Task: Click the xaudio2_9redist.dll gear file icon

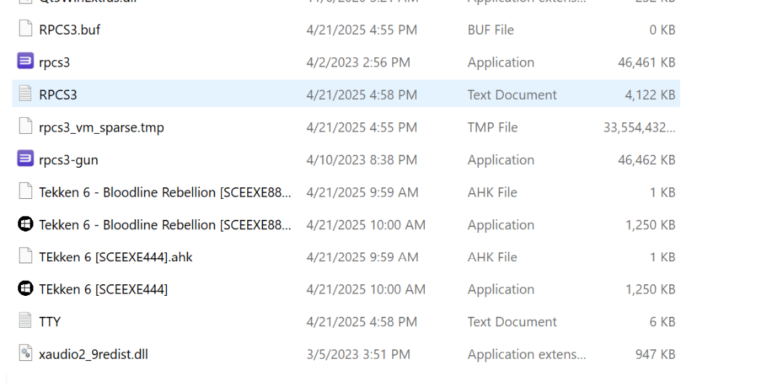Action: click(x=25, y=354)
